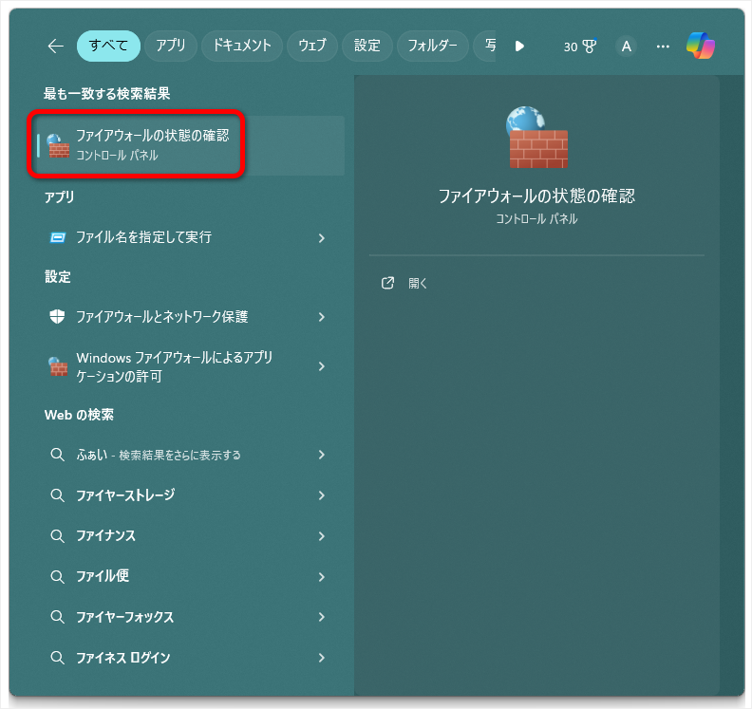Open the three-dot more options menu
Viewport: 752px width, 709px height.
click(x=663, y=47)
